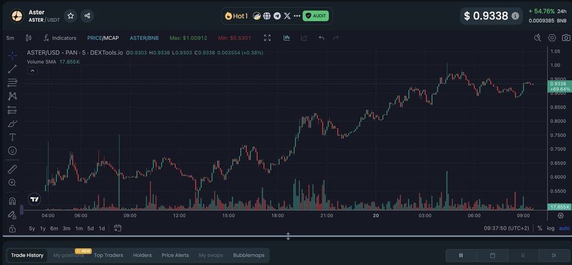Grab the chart panel height handle

[x=288, y=236]
